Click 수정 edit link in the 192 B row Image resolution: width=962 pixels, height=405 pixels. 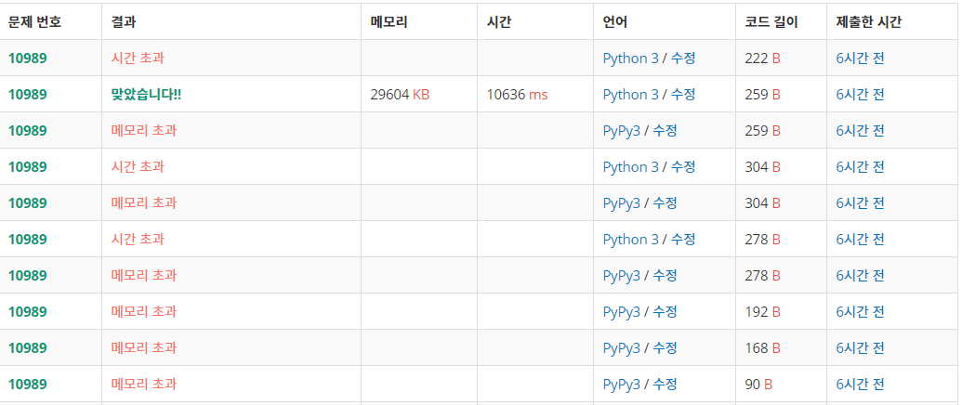point(665,312)
